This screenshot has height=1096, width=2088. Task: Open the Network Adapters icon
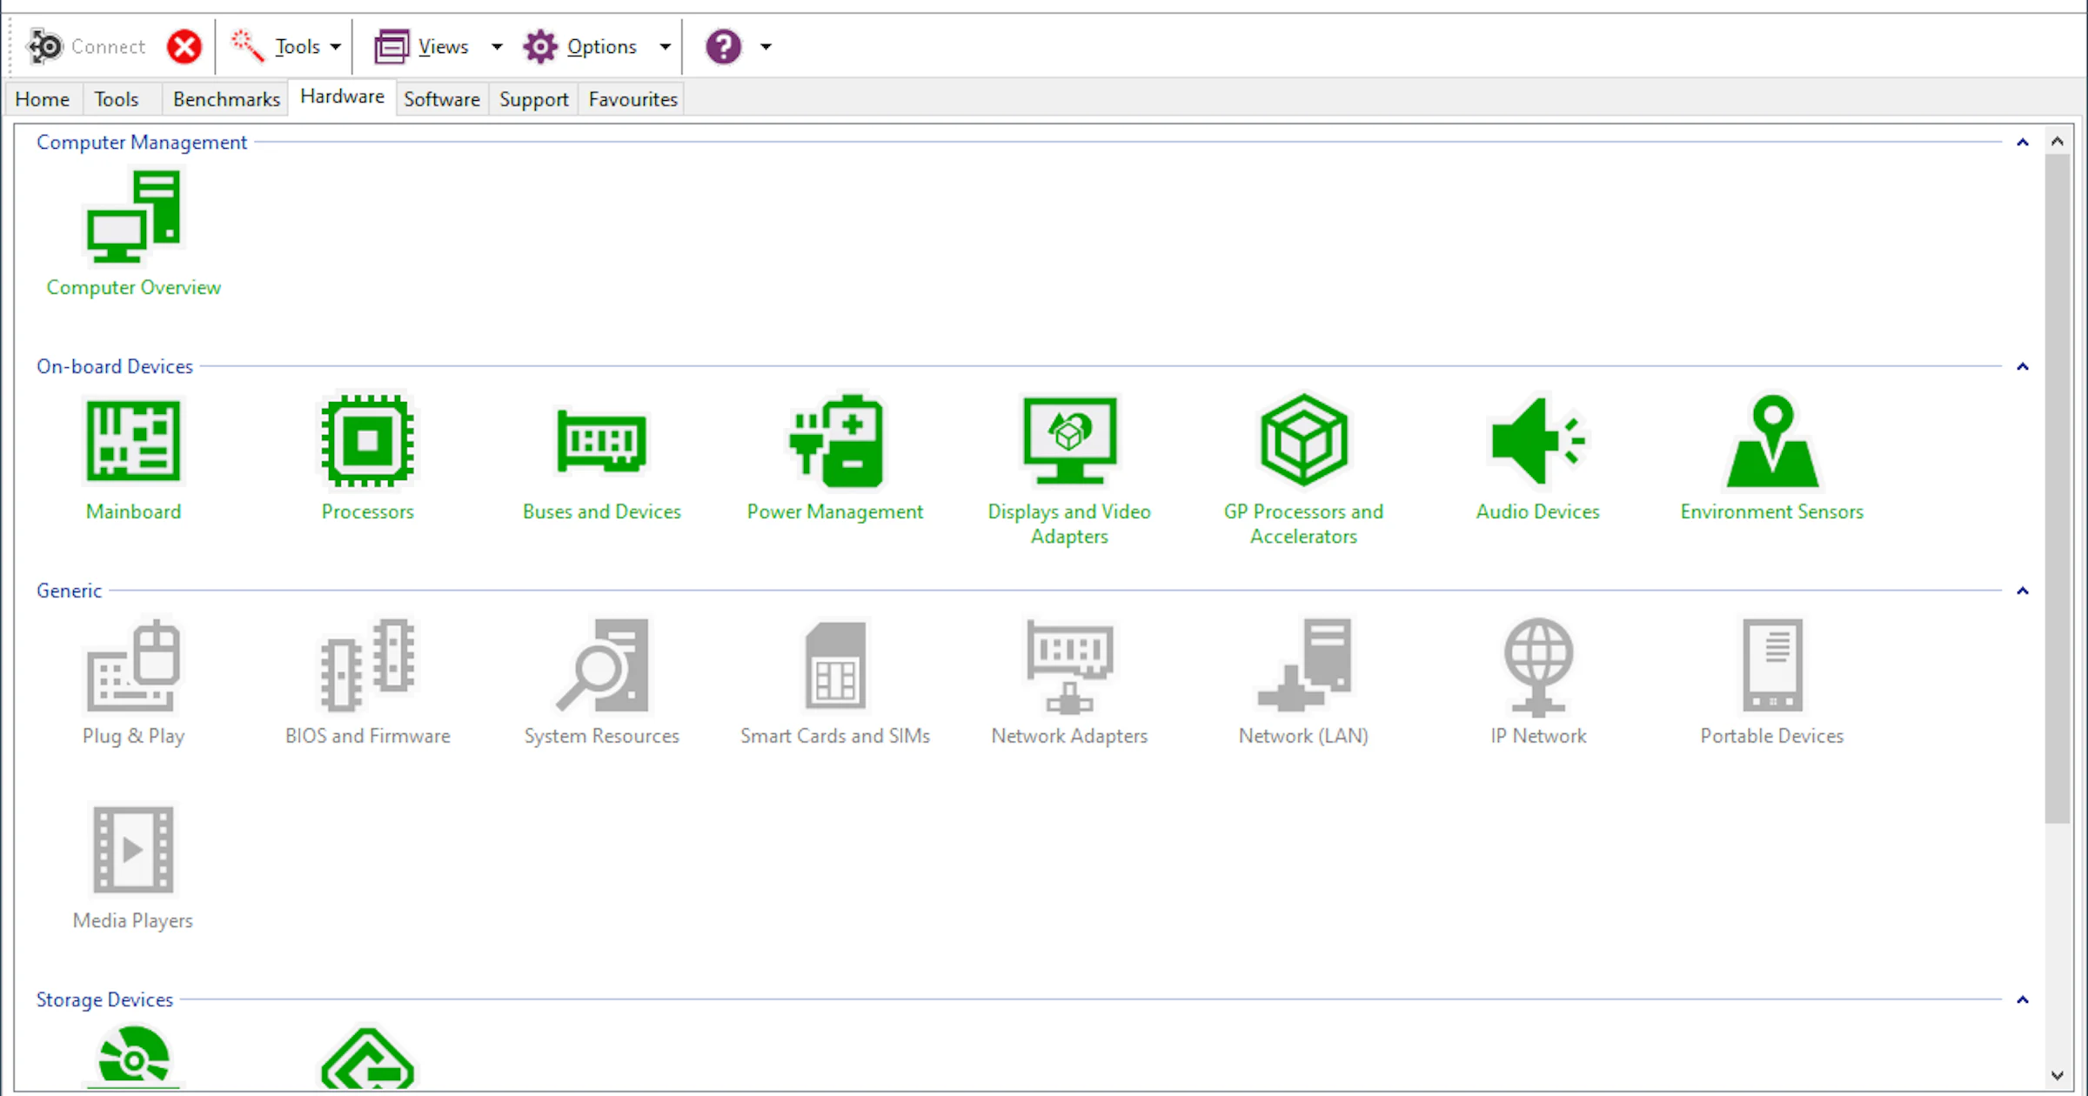(x=1069, y=665)
